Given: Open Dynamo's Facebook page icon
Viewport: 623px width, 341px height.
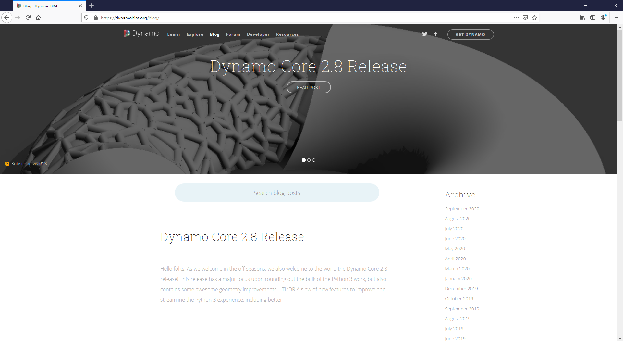Looking at the screenshot, I should (435, 34).
